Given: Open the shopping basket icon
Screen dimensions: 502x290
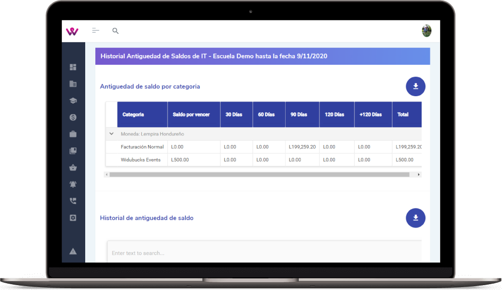Looking at the screenshot, I should coord(73,168).
